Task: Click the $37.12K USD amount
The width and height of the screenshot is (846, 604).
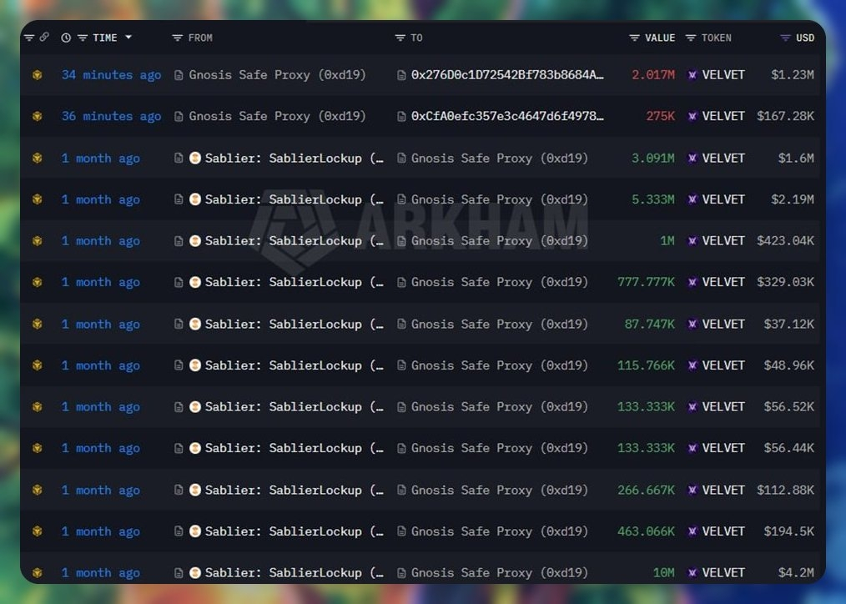Action: (x=788, y=325)
